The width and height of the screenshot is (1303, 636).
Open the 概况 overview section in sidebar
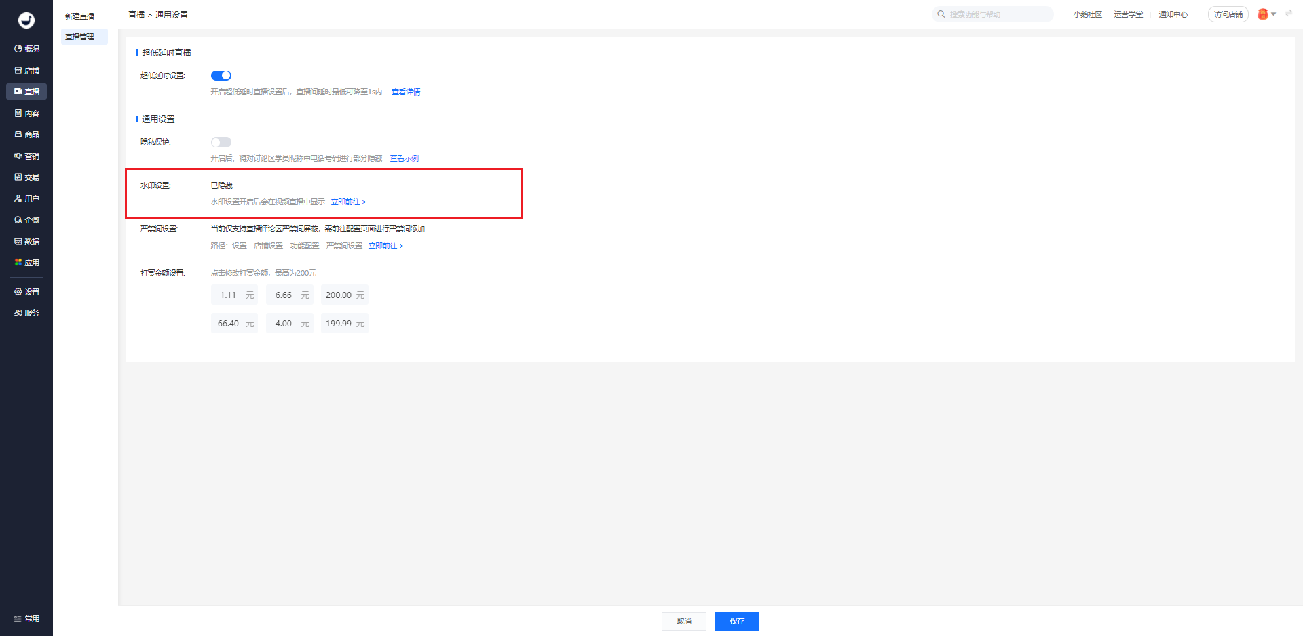pyautogui.click(x=26, y=49)
